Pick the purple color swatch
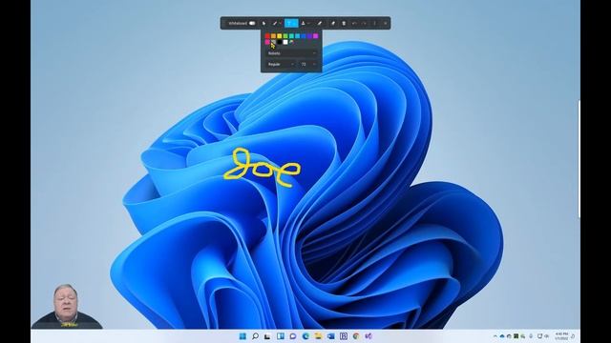The height and width of the screenshot is (343, 611). [x=309, y=36]
